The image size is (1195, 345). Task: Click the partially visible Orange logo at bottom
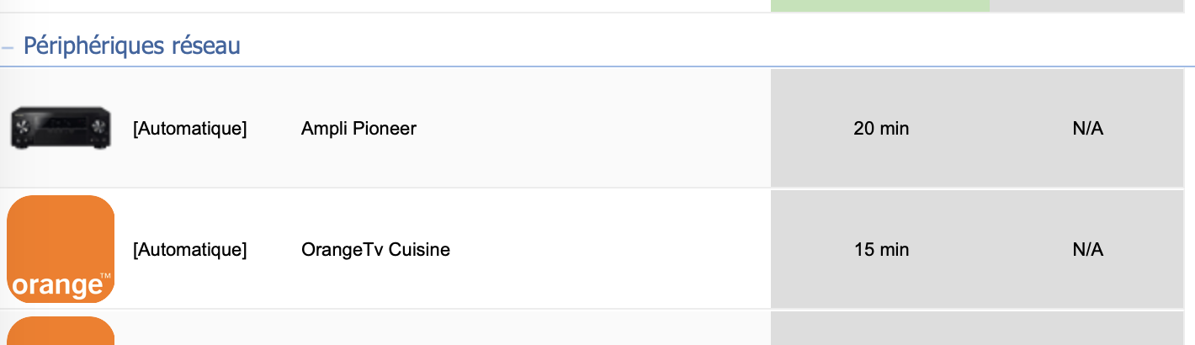pos(61,331)
